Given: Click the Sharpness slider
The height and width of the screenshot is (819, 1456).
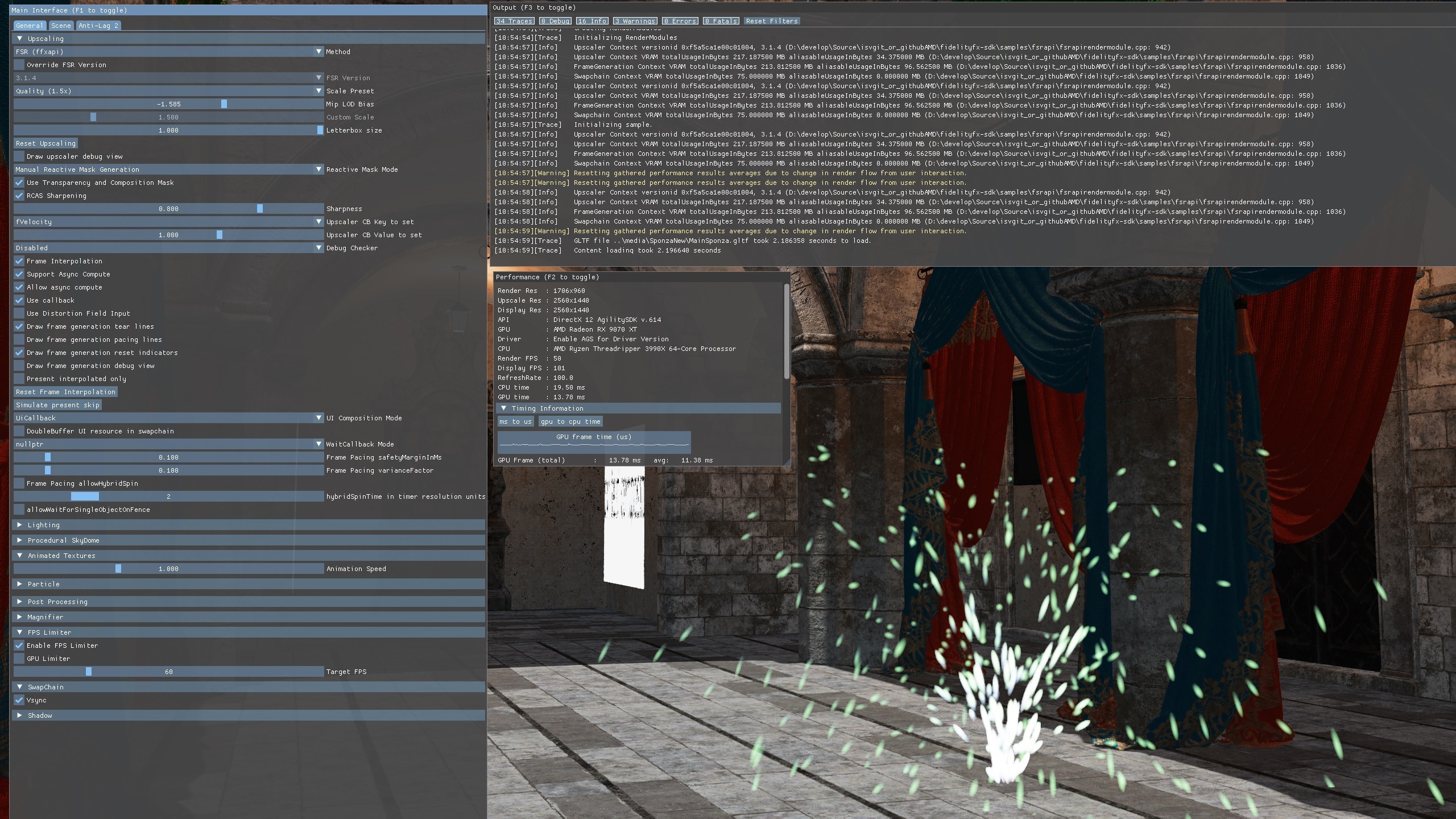Looking at the screenshot, I should click(168, 209).
